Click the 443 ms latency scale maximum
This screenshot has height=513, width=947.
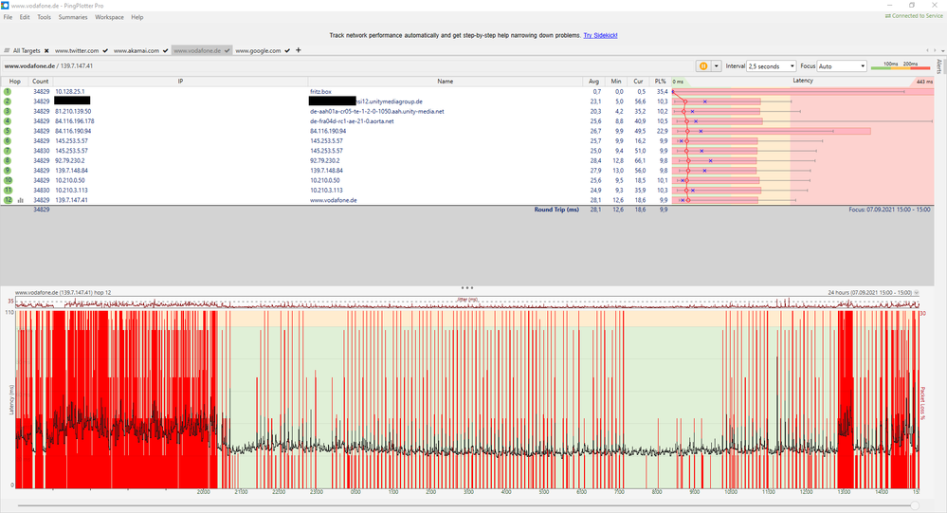coord(924,82)
